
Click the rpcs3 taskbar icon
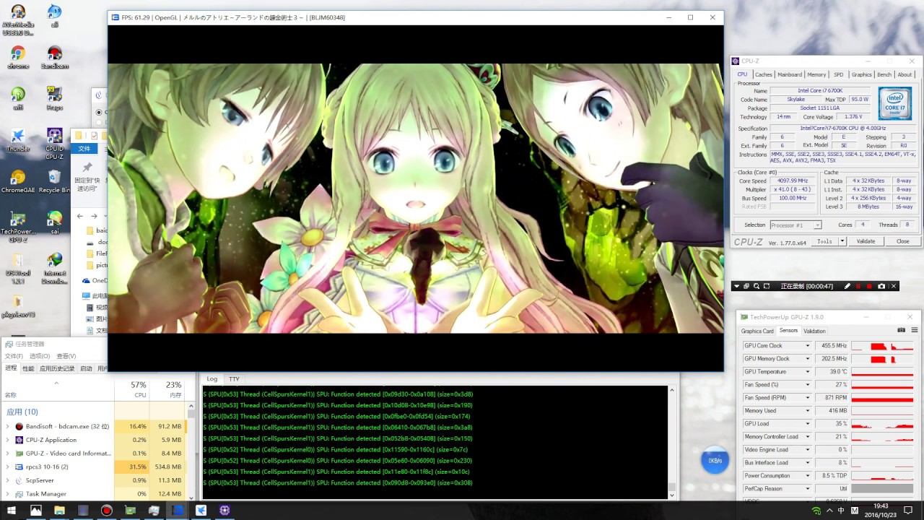coord(178,510)
